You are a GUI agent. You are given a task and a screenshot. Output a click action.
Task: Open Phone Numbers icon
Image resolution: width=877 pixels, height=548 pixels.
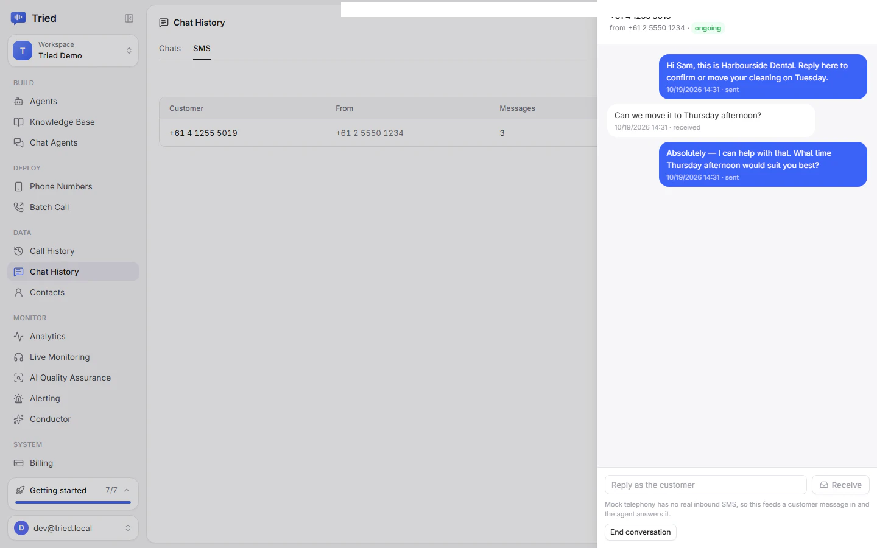(19, 186)
